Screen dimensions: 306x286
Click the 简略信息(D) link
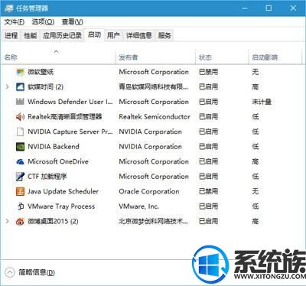click(x=37, y=272)
